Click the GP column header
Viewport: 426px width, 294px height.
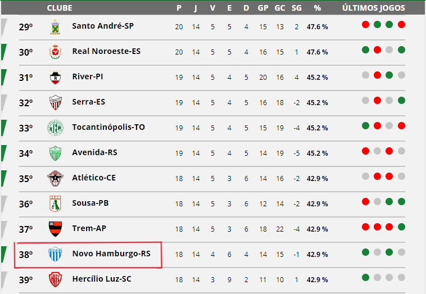coord(262,8)
